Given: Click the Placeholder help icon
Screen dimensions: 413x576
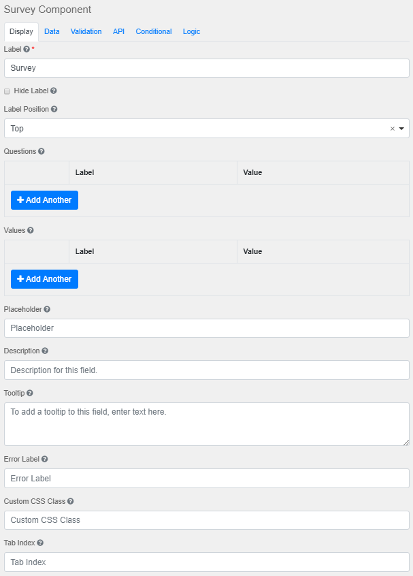Looking at the screenshot, I should [x=47, y=309].
